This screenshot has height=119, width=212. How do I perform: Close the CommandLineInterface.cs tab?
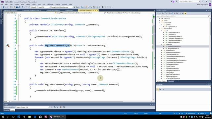(97, 11)
